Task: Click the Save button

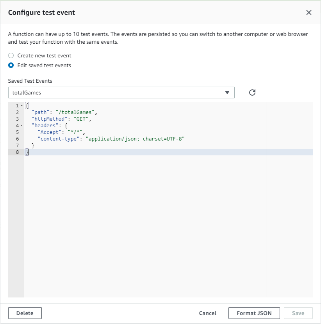Action: [298, 313]
